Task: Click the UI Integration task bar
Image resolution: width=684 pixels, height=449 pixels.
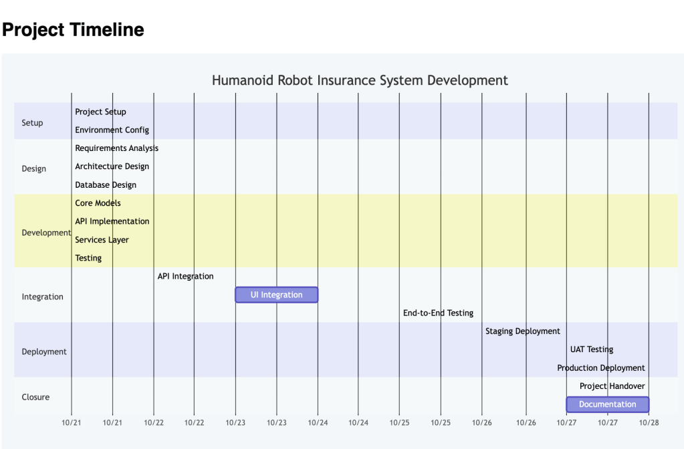Action: [x=276, y=295]
